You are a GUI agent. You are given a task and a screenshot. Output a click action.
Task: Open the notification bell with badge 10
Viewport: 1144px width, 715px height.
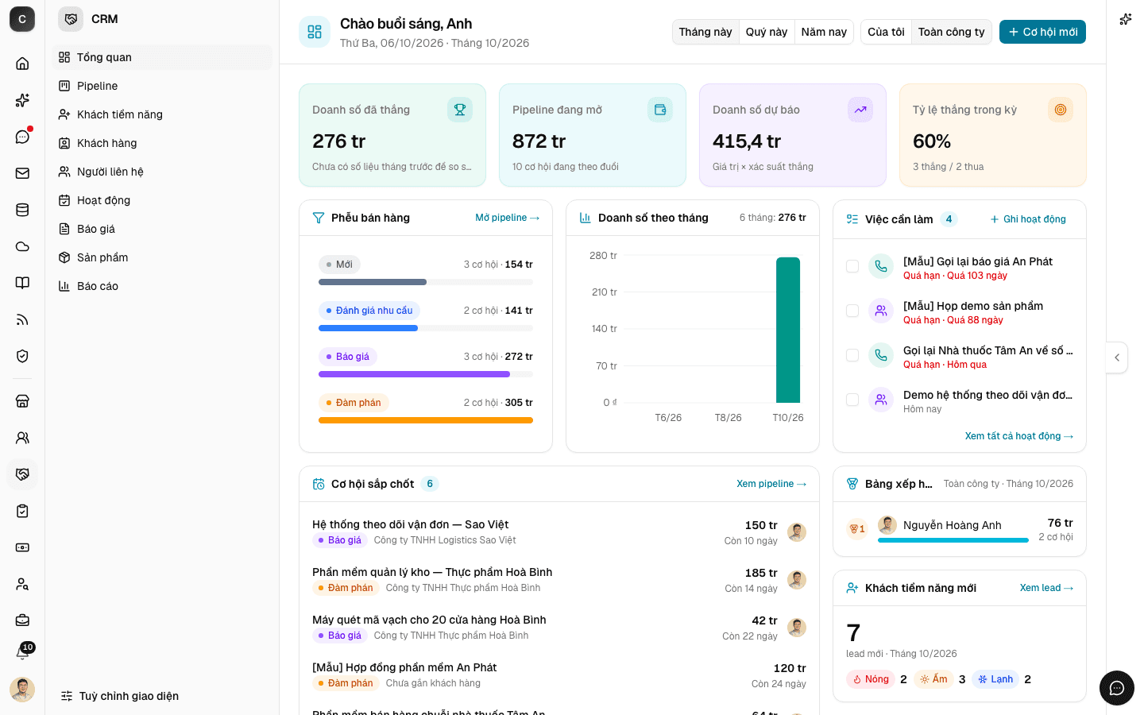click(x=22, y=653)
